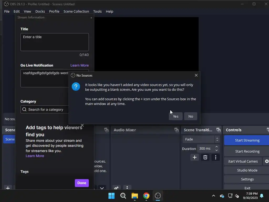Open Audio Mixer advanced properties gears
The height and width of the screenshot is (202, 269).
click(116, 188)
